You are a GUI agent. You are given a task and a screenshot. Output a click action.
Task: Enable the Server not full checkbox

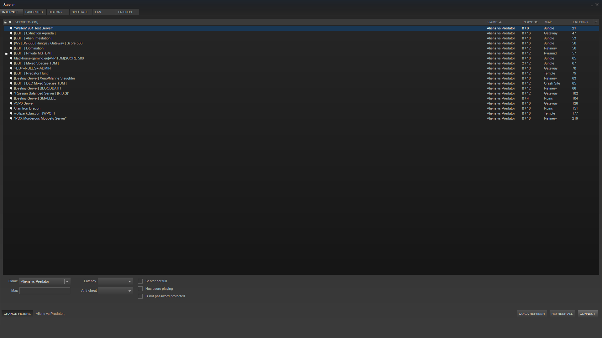click(140, 281)
